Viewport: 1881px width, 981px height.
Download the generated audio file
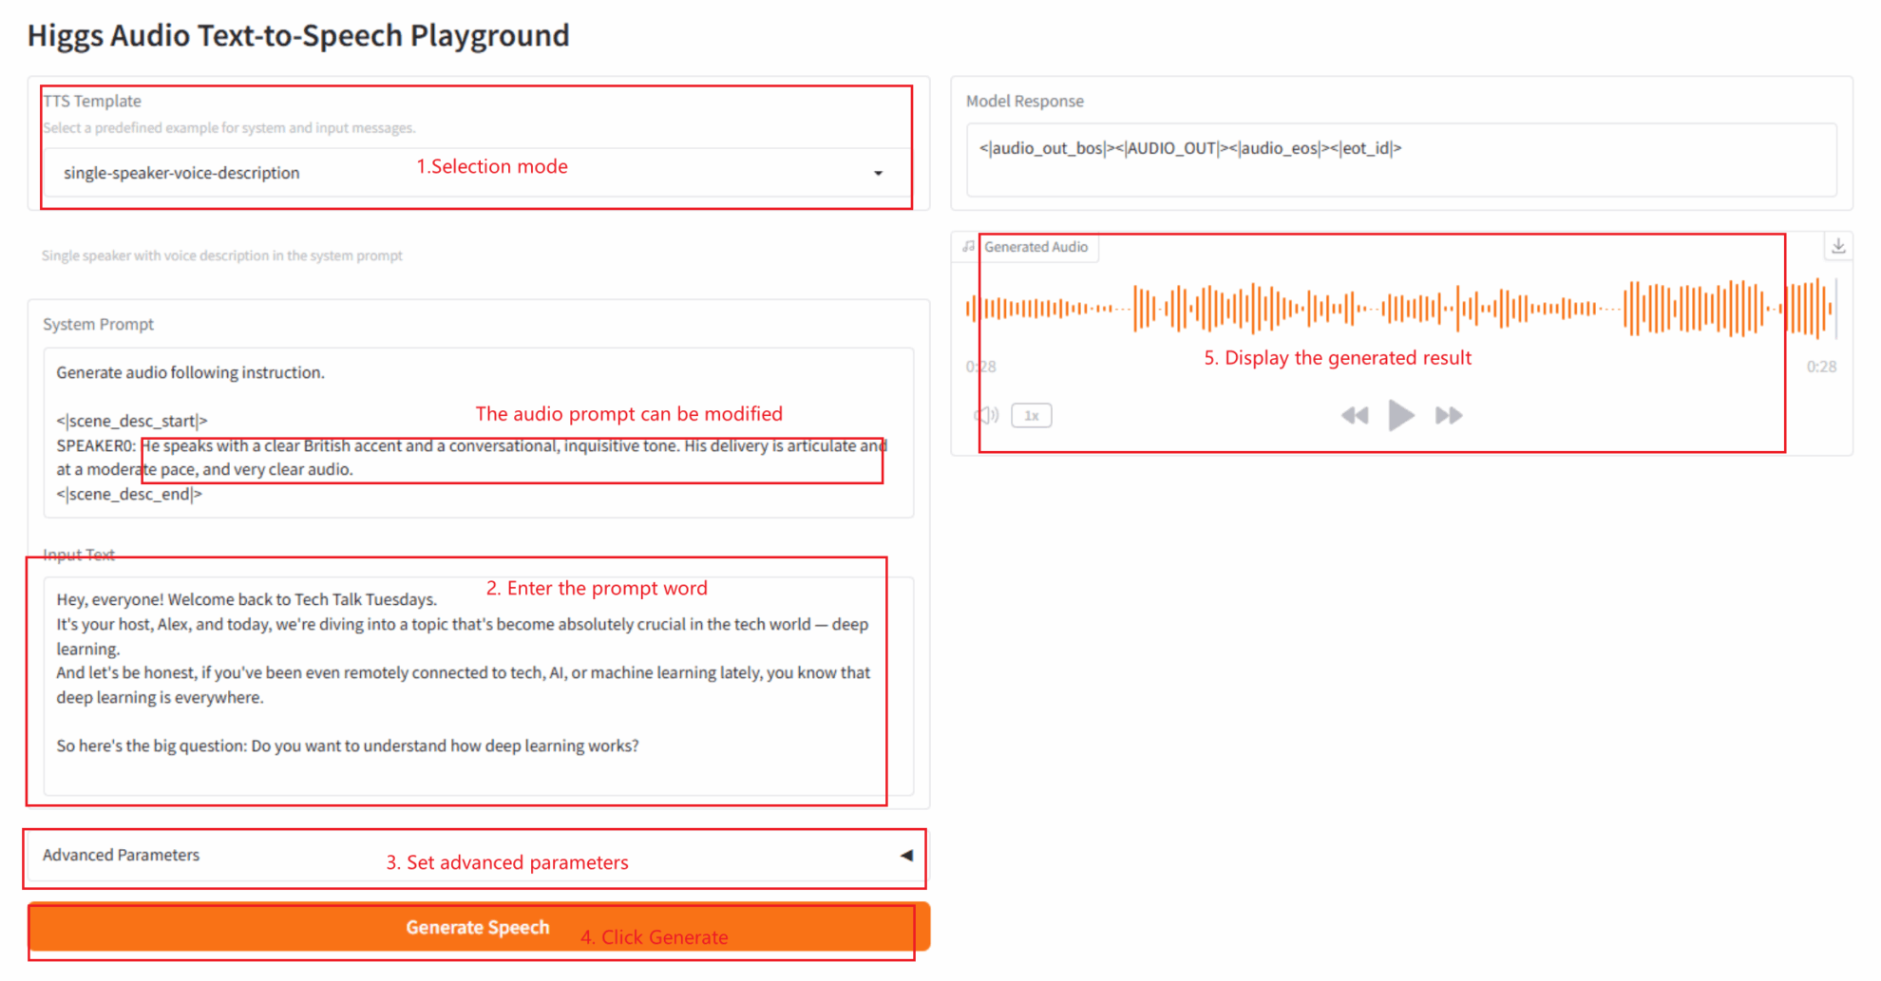pos(1838,246)
